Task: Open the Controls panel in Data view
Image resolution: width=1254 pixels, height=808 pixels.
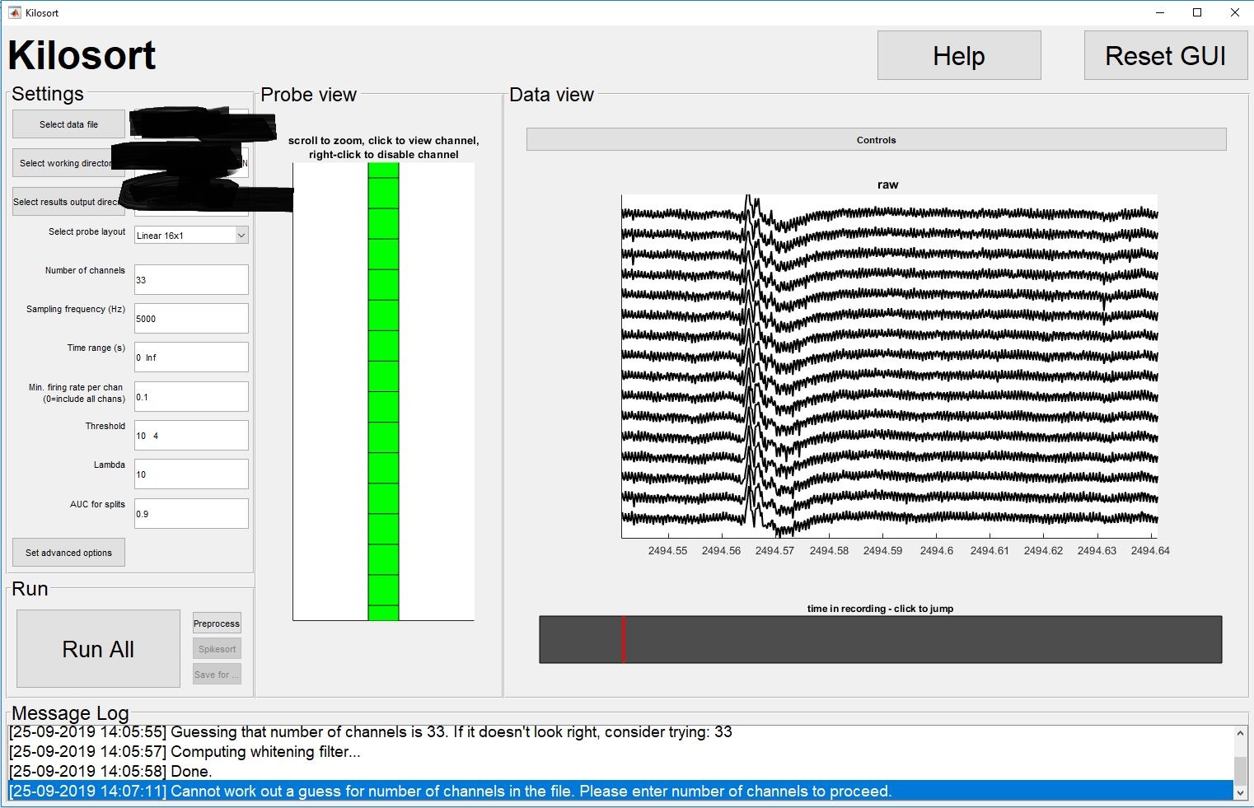Action: (x=876, y=139)
